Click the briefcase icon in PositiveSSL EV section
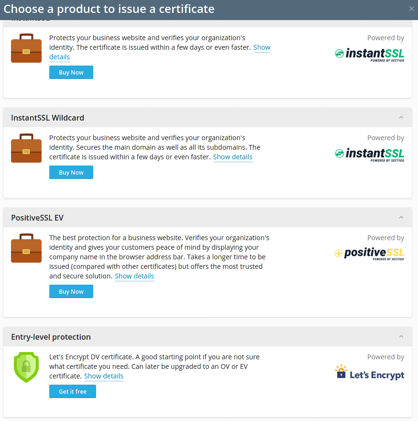The height and width of the screenshot is (421, 418). click(x=26, y=248)
